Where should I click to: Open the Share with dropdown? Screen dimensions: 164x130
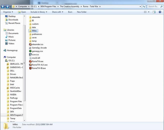tap(57, 12)
